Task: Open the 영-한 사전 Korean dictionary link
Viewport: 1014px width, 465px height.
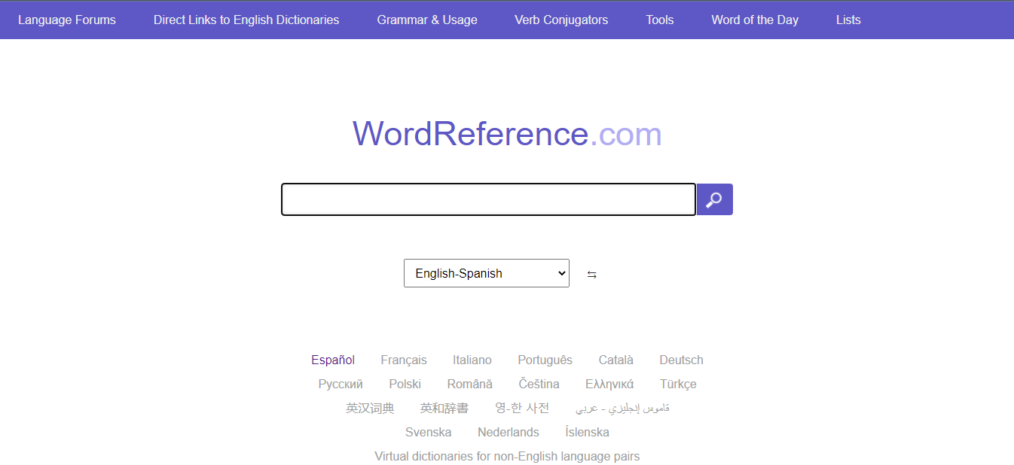Action: [522, 408]
